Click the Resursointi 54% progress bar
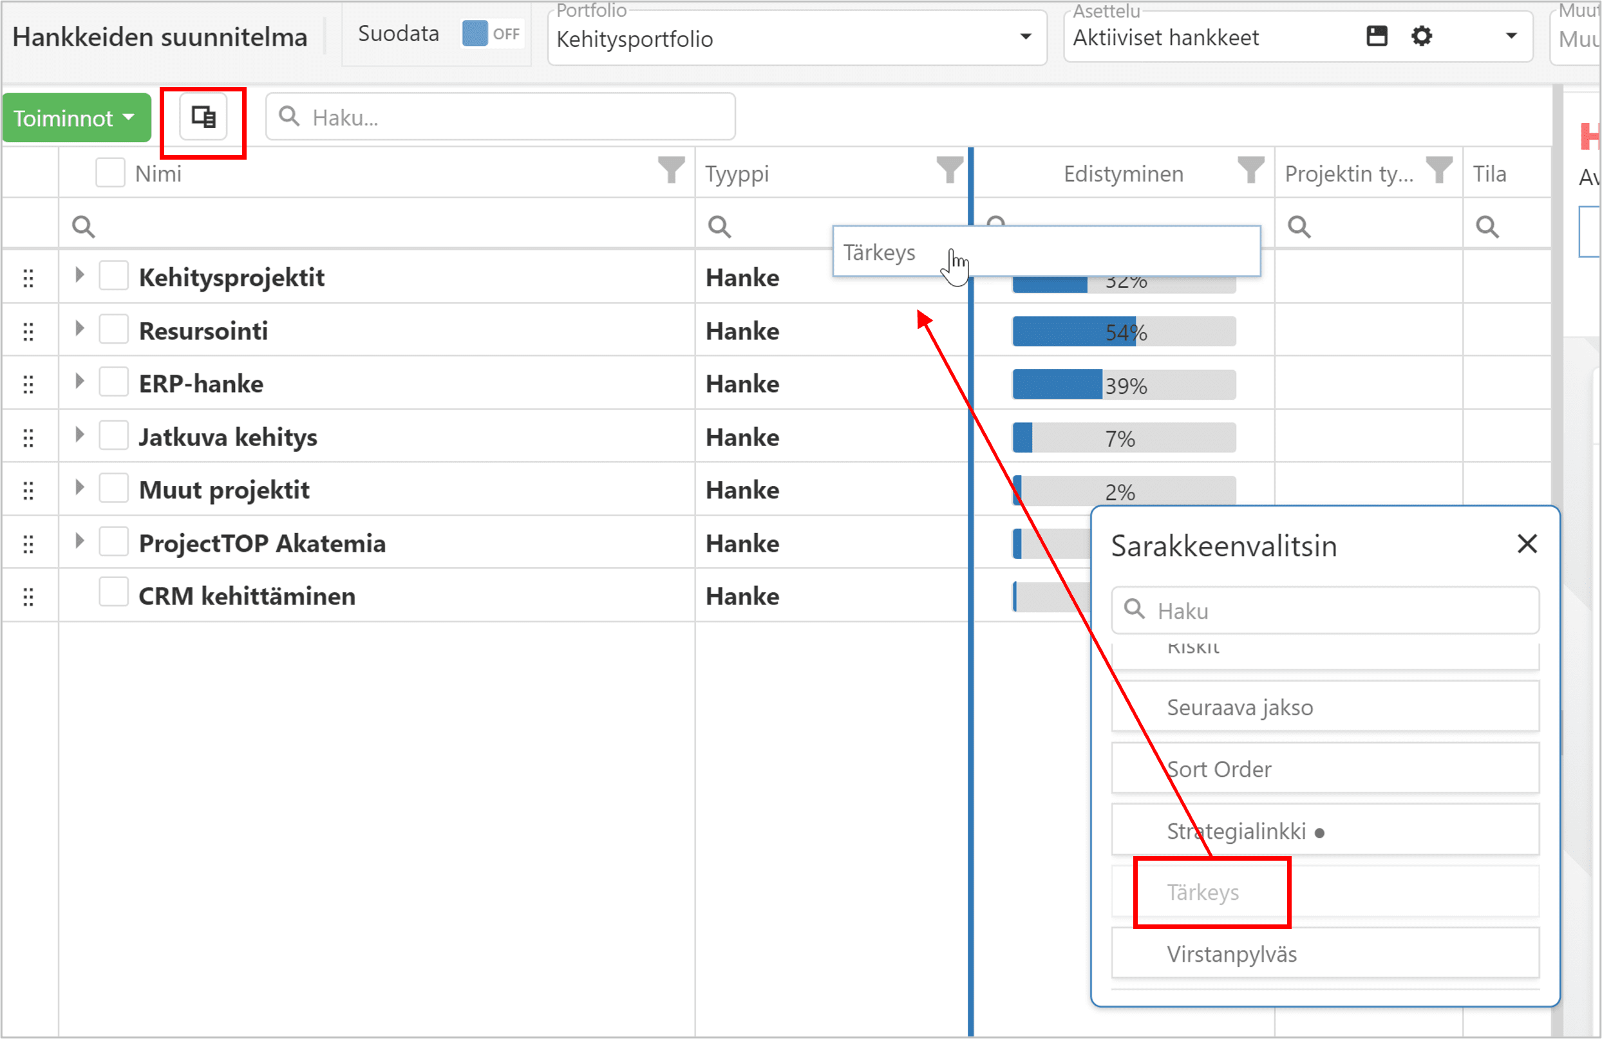 click(1124, 332)
